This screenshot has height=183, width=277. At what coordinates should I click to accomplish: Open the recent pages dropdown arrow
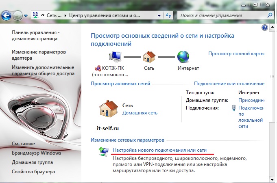click(26, 16)
